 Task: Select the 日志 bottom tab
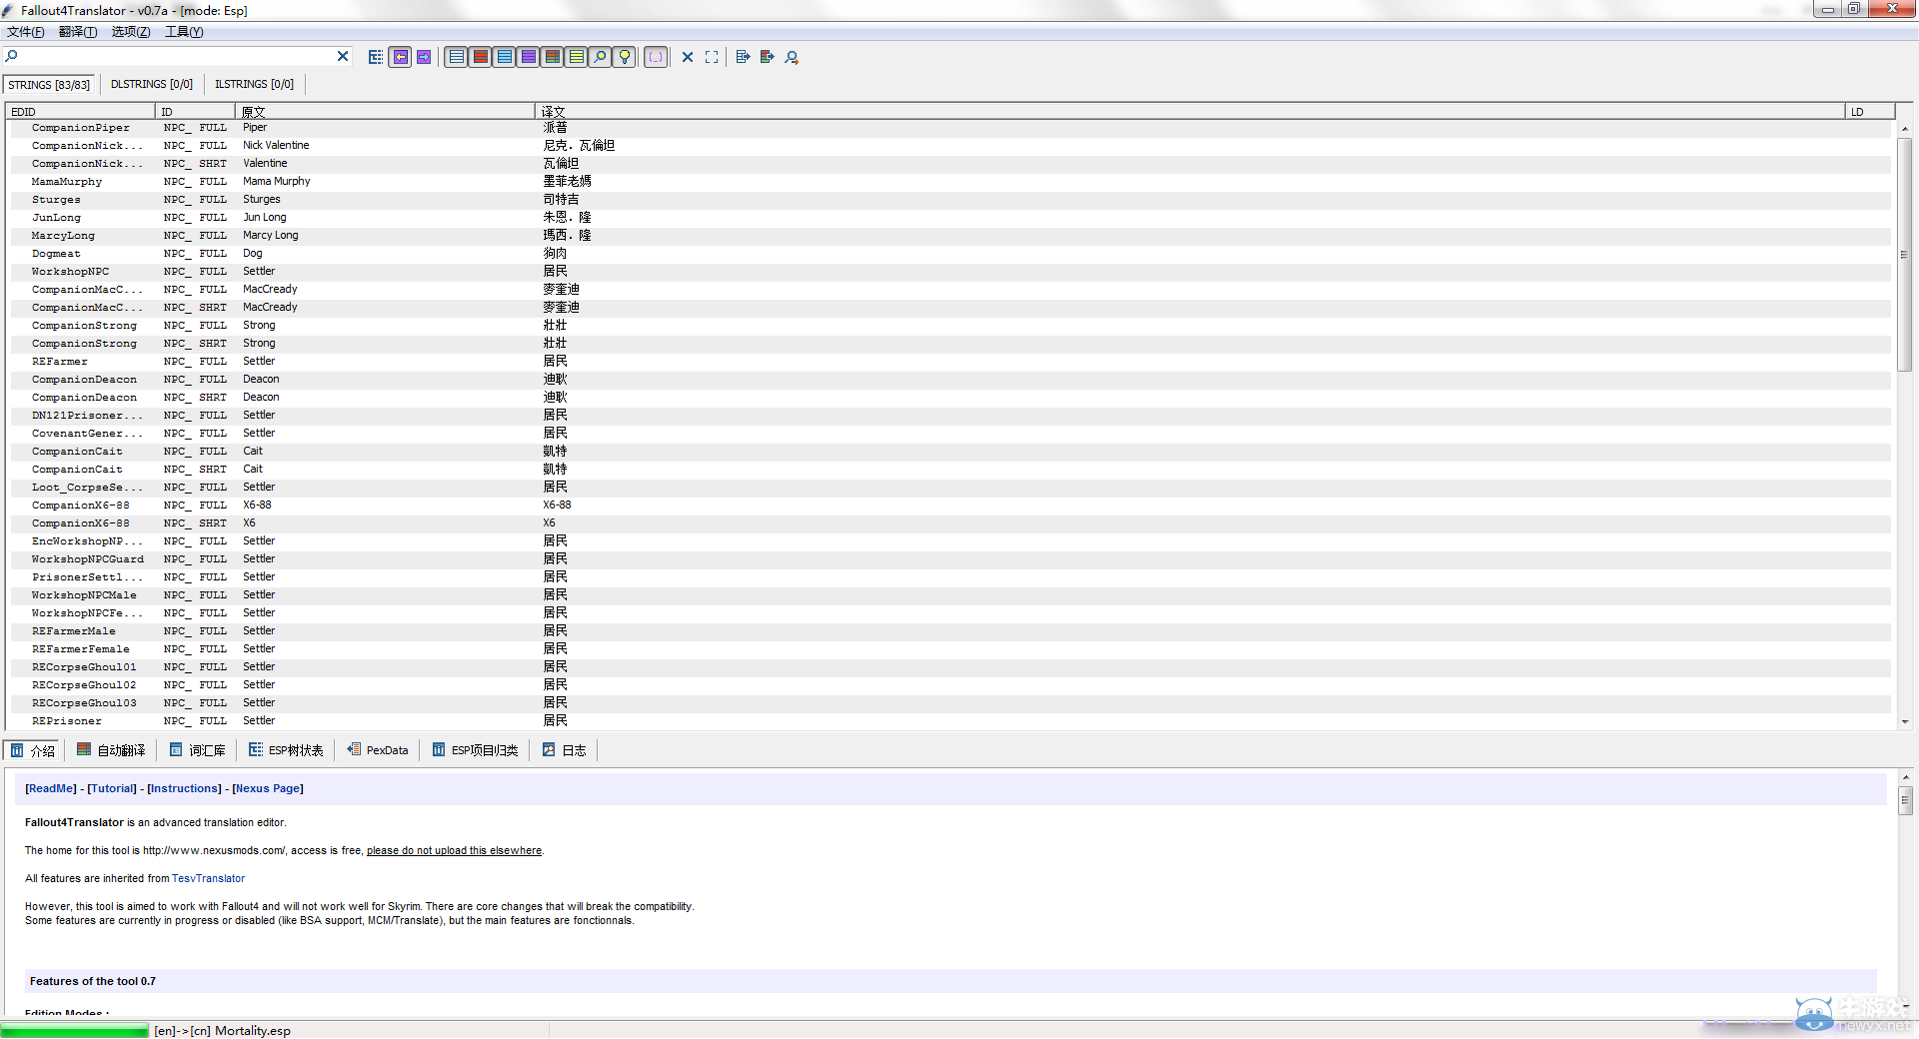[x=565, y=750]
